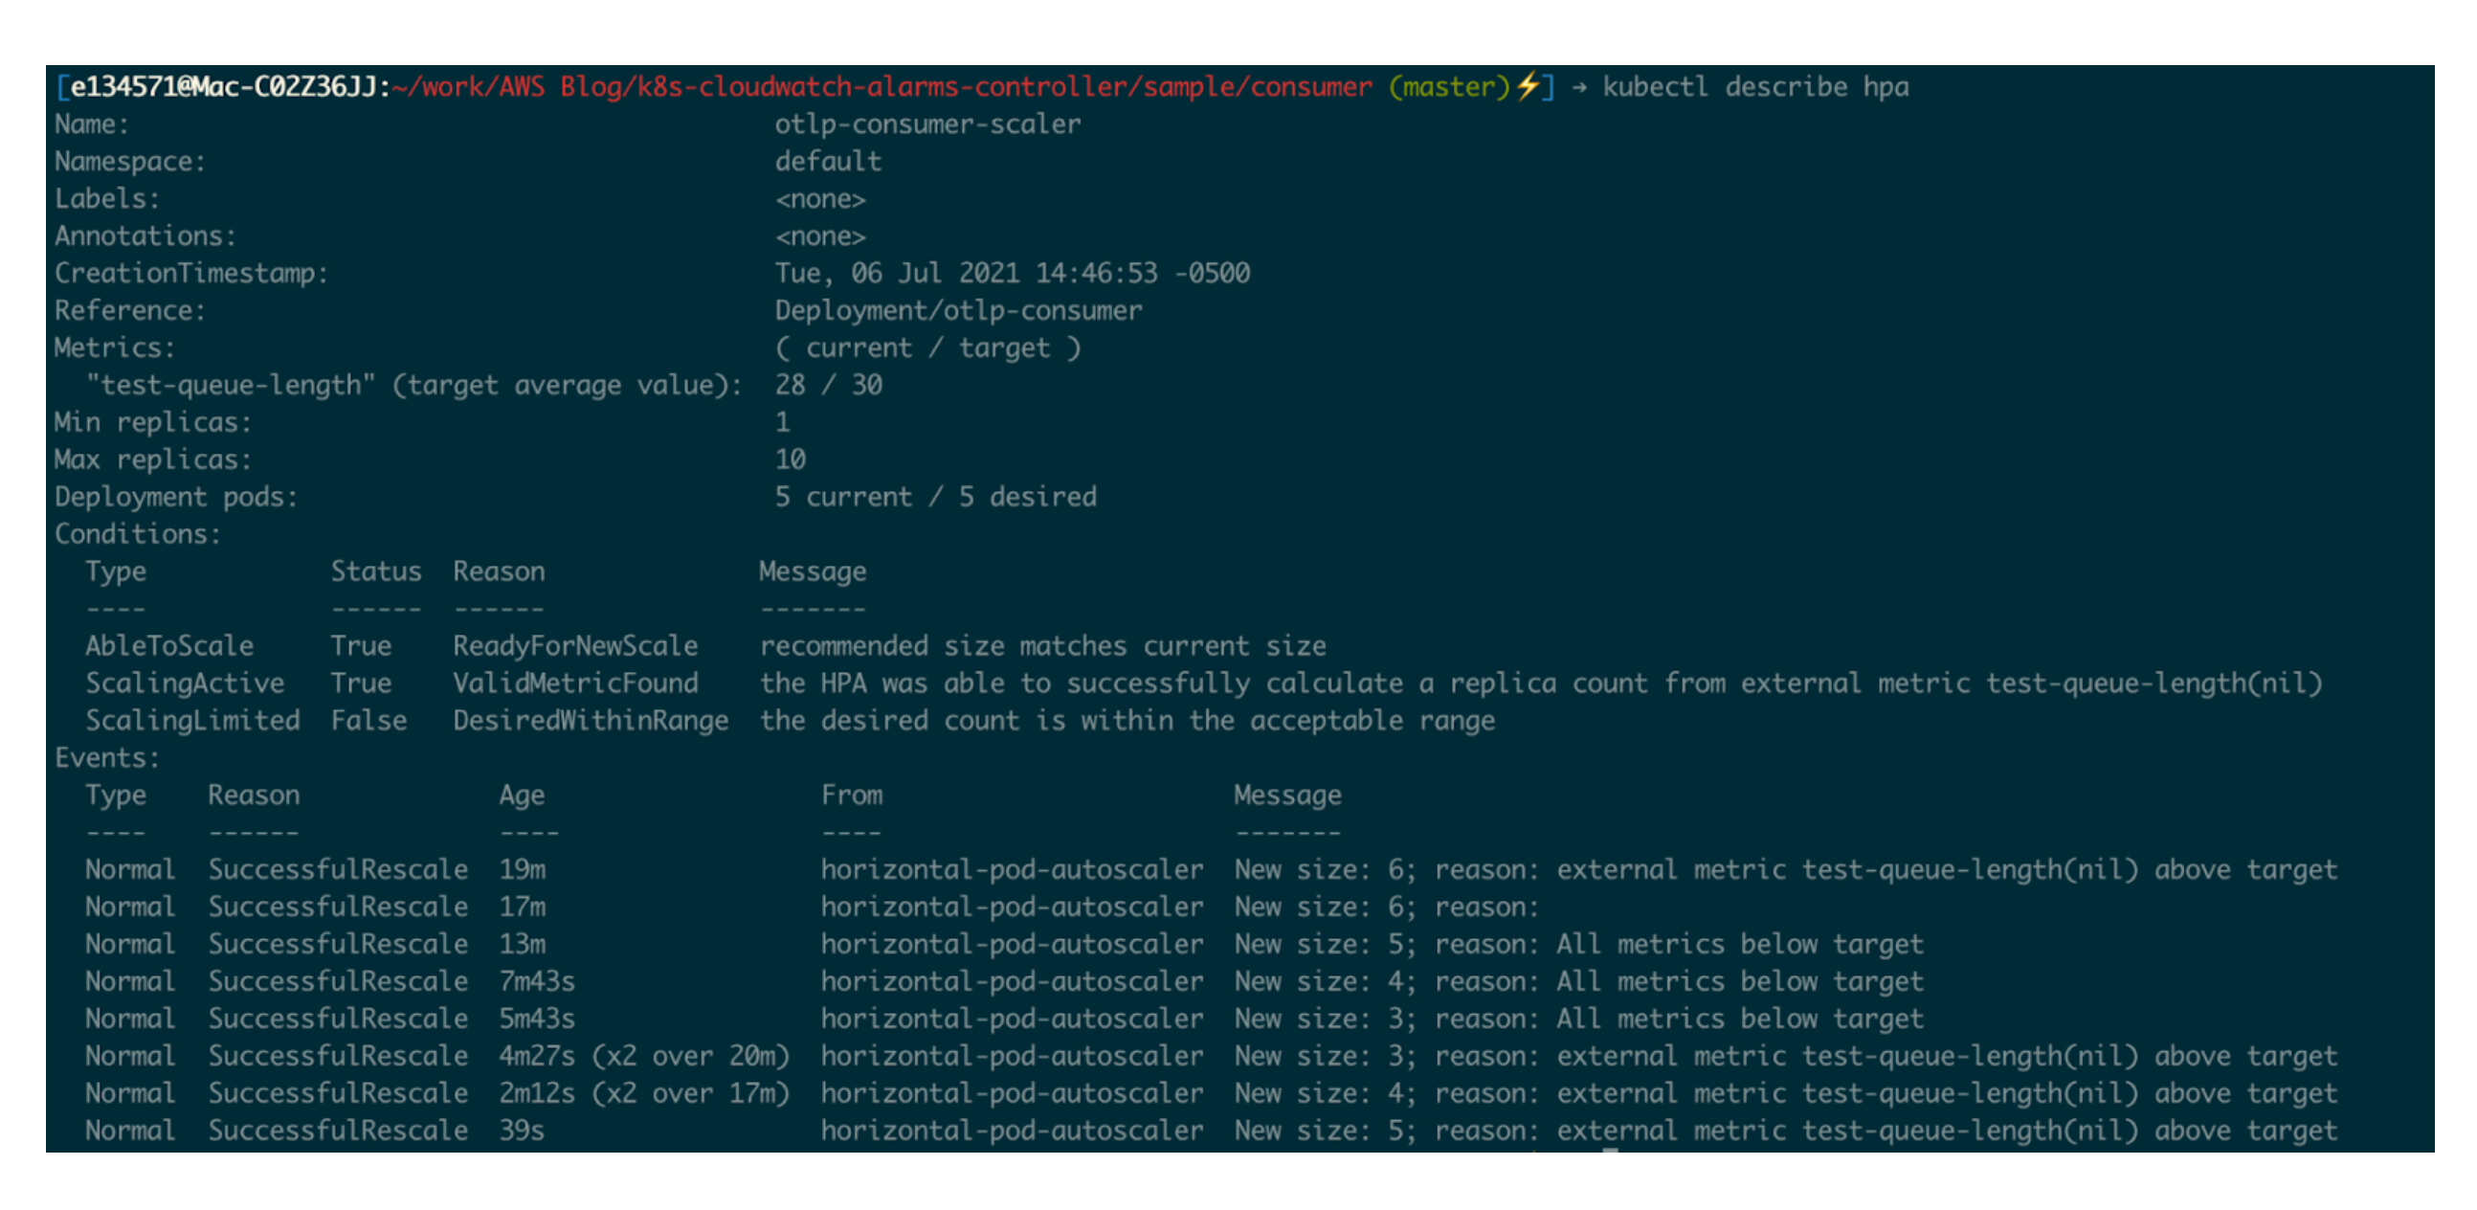
Task: Click the 'kubectl describe hpa' command text
Action: (1755, 87)
